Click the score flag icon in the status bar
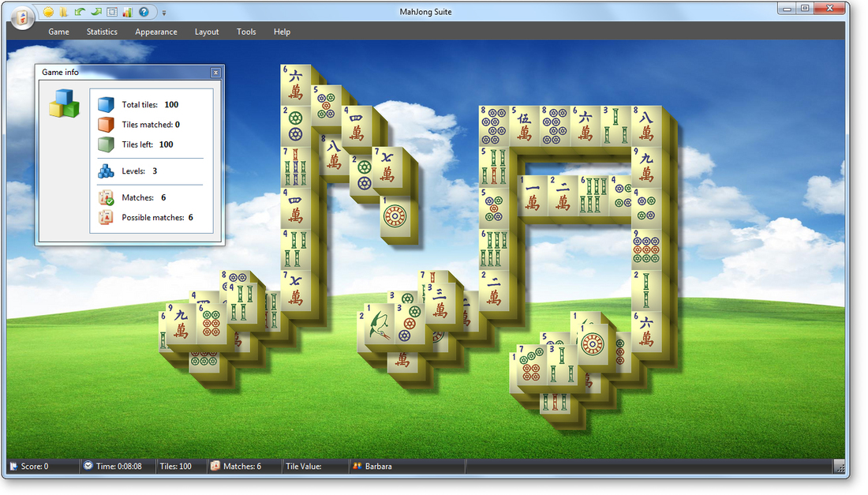868x495 pixels. click(13, 467)
